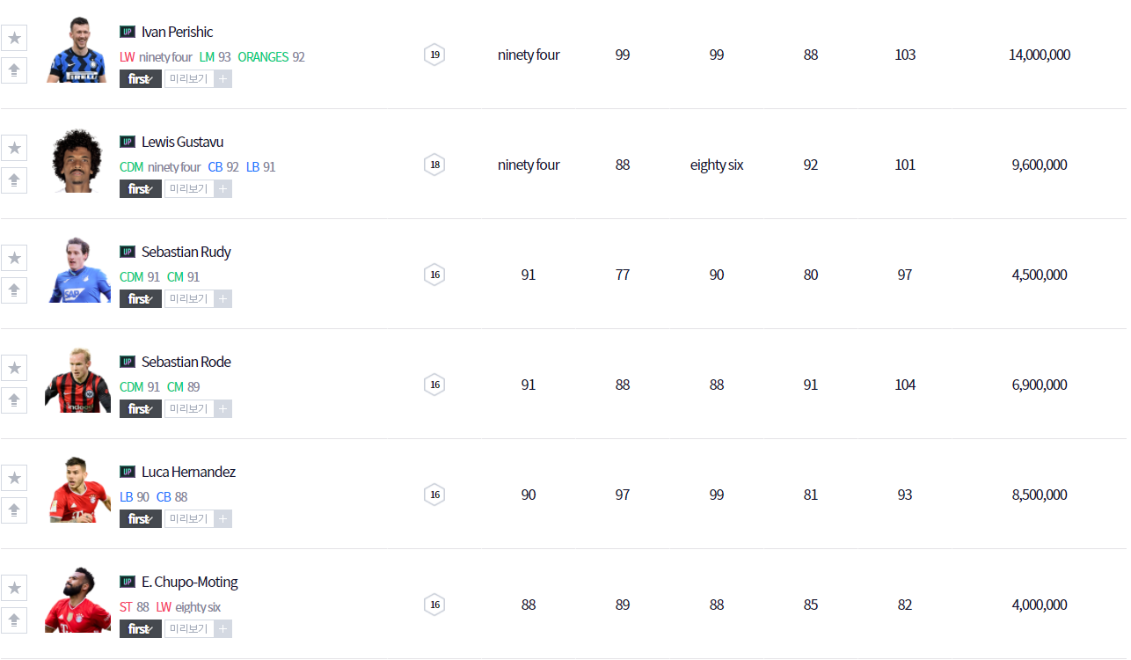Toggle favorite star for Sebastian Rudy
The width and height of the screenshot is (1131, 660).
tap(14, 258)
